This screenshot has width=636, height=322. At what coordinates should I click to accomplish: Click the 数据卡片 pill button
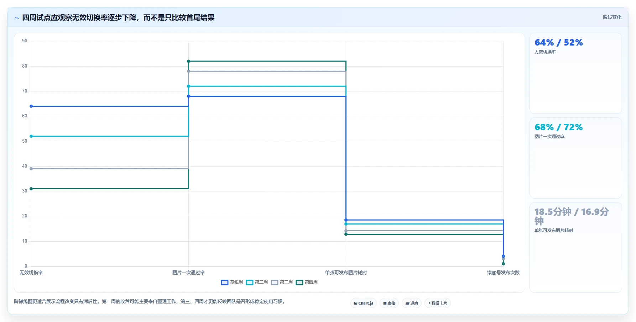[438, 303]
